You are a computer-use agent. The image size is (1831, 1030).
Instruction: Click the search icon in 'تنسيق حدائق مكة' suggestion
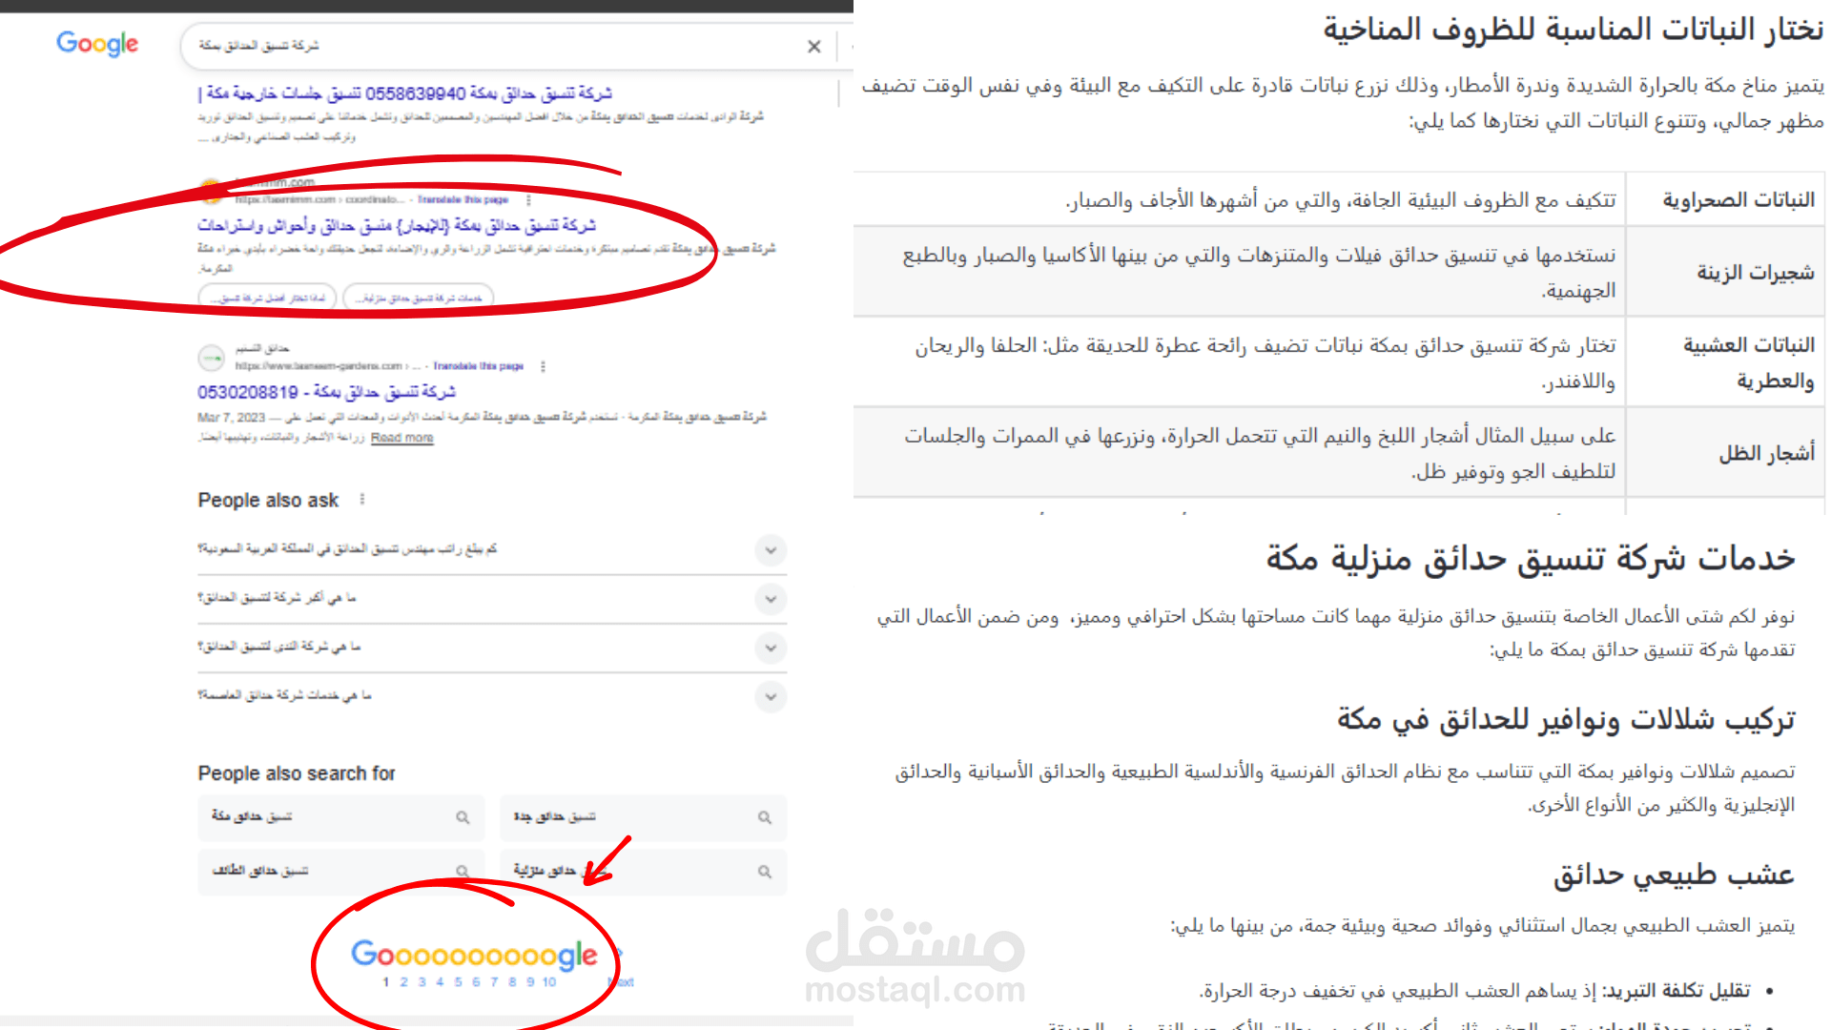pyautogui.click(x=463, y=817)
